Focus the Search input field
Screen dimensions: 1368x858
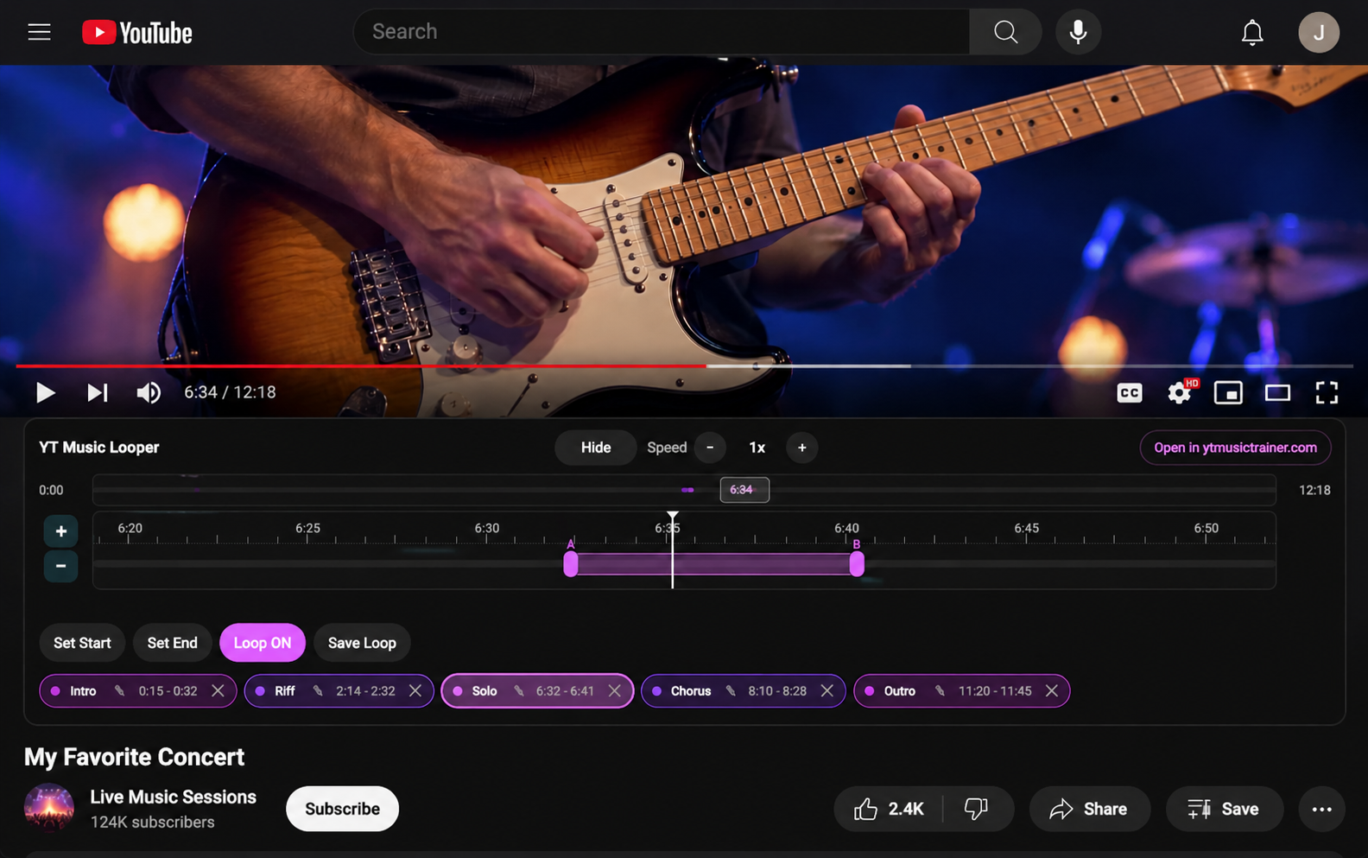662,32
